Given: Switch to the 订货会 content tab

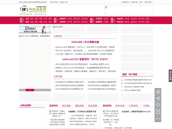Looking at the screenshot, I should pyautogui.click(x=146, y=105).
